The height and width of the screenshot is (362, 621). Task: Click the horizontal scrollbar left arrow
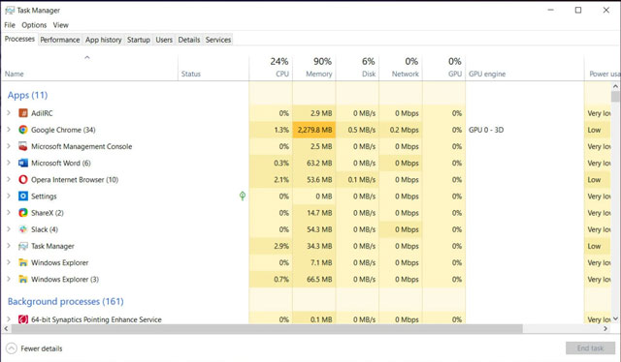click(6, 328)
